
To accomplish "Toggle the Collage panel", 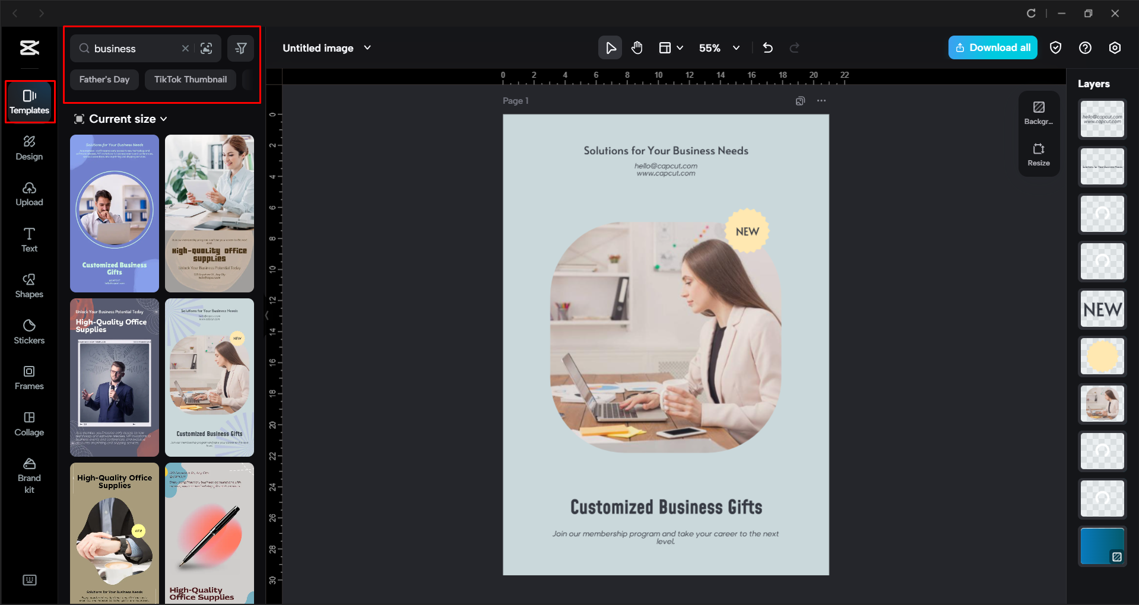I will tap(28, 423).
